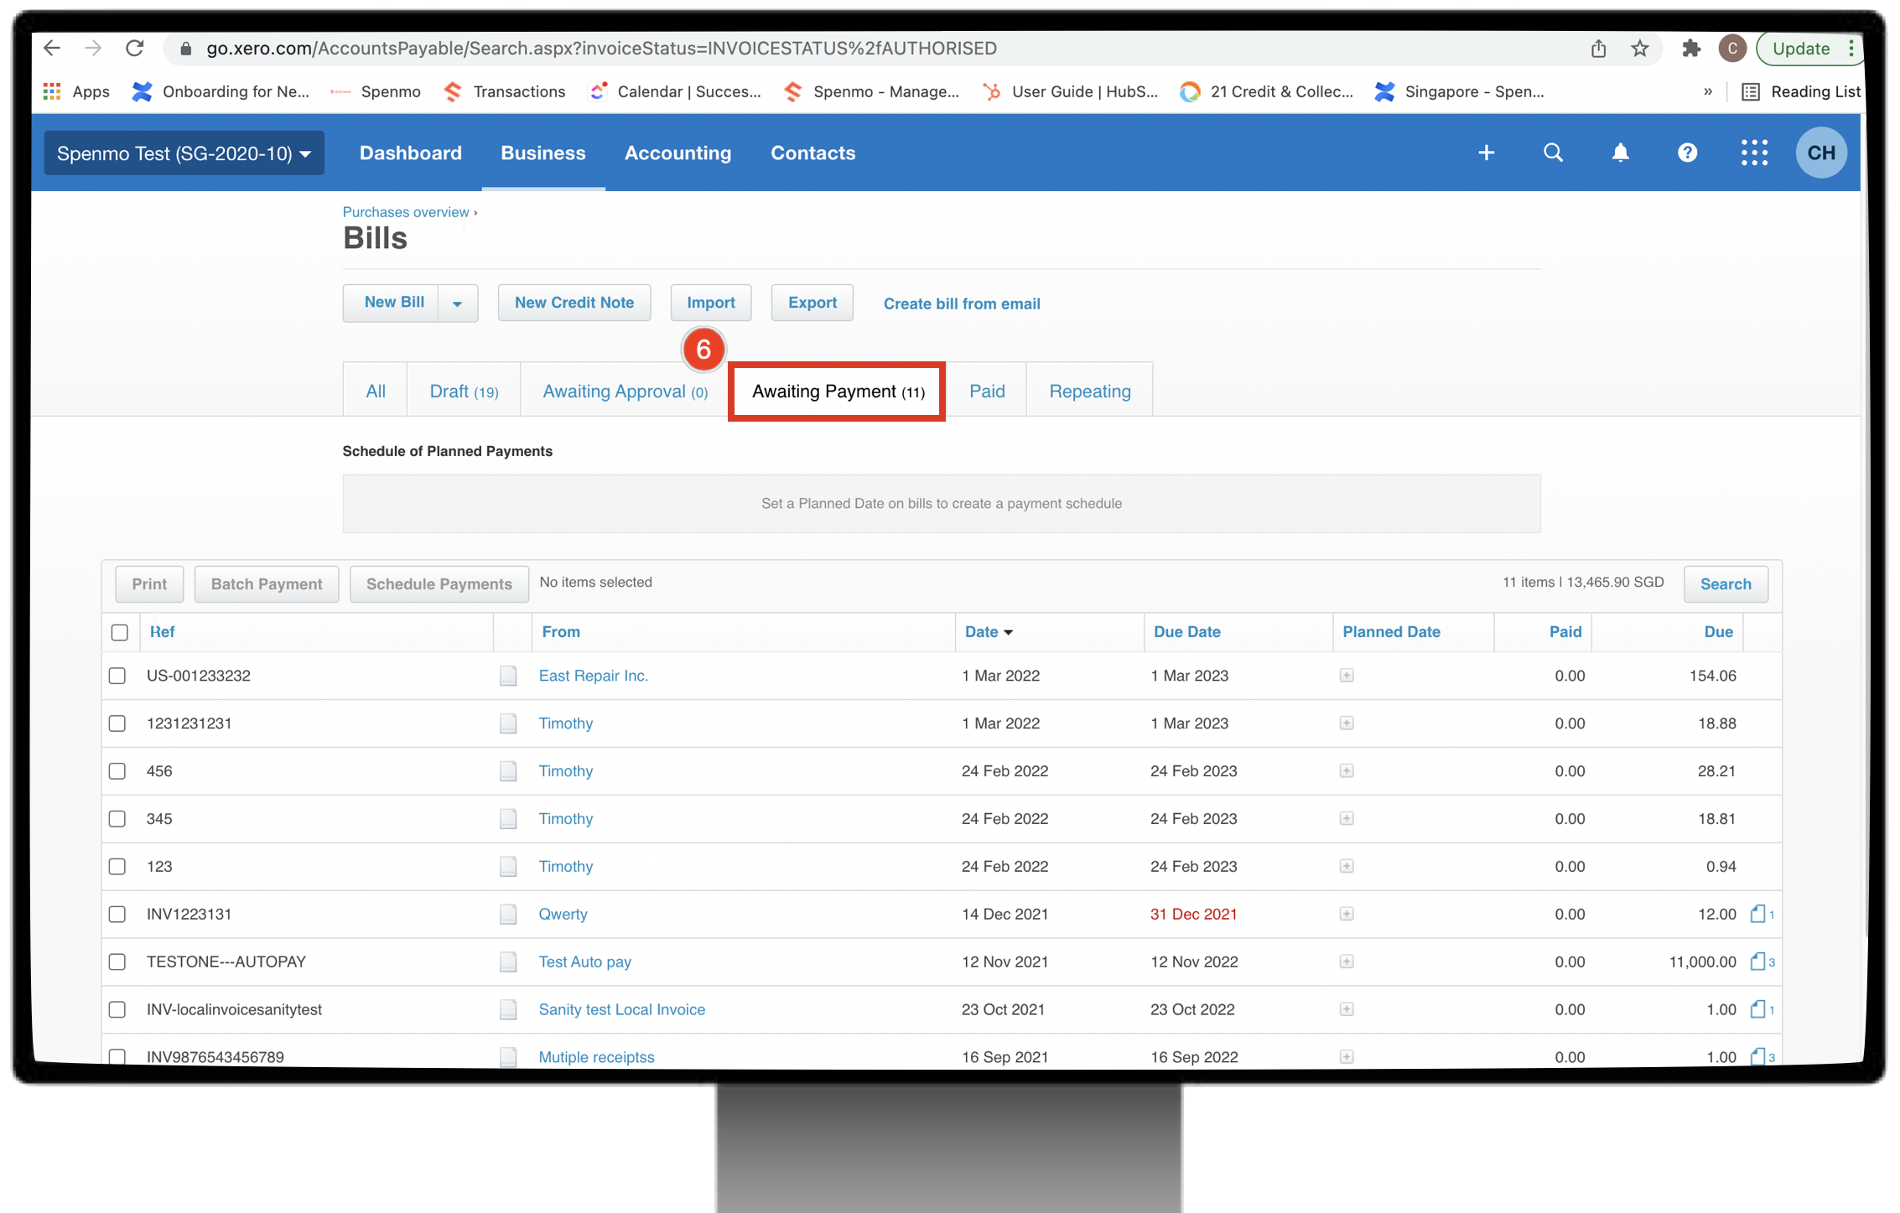Image resolution: width=1900 pixels, height=1213 pixels.
Task: Click the Update button in Chrome
Action: (1800, 49)
